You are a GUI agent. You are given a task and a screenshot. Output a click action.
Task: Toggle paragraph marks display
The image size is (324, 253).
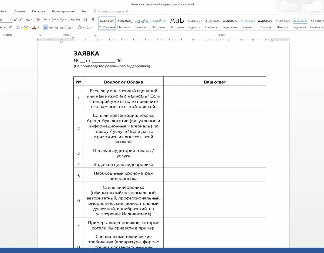(x=93, y=20)
